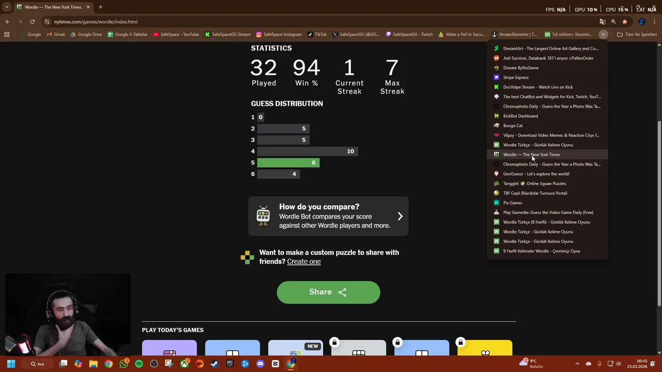Collapse the overflow bookmarks chevron

click(x=603, y=35)
